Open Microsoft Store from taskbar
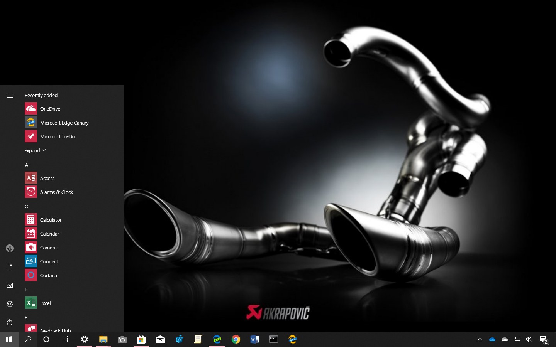This screenshot has height=347, width=556. (141, 339)
